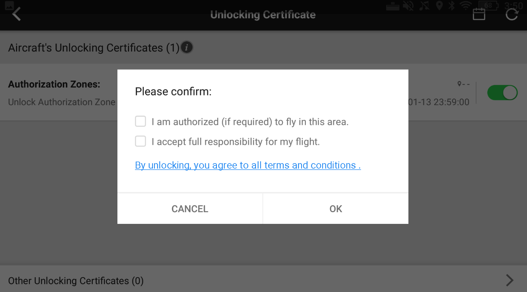Open Other Unlocking Certificates (0) row
The height and width of the screenshot is (292, 527).
tap(76, 281)
